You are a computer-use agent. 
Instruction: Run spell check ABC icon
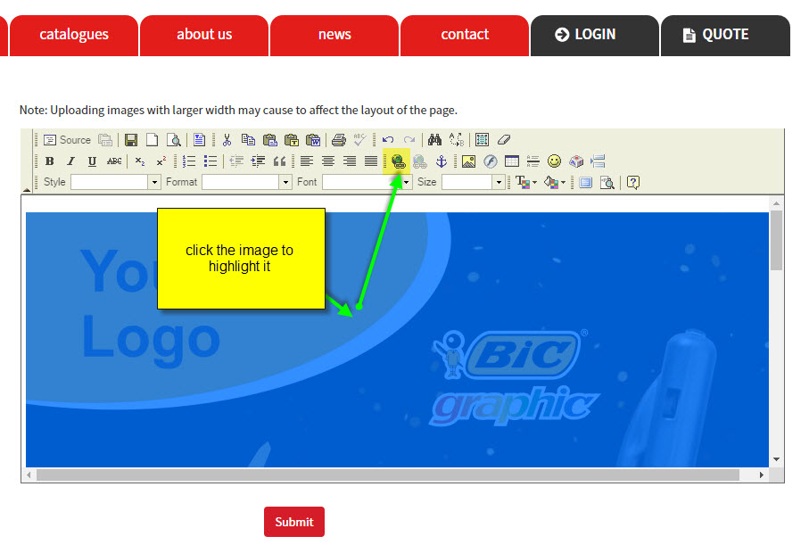pyautogui.click(x=359, y=140)
